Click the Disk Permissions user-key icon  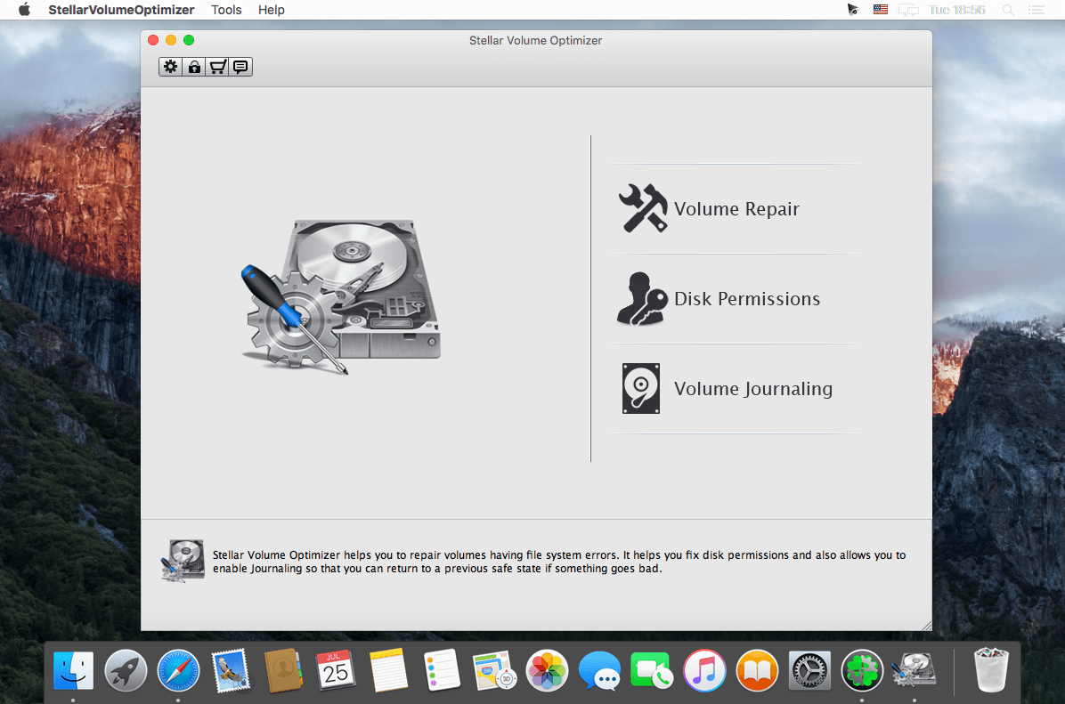(642, 299)
